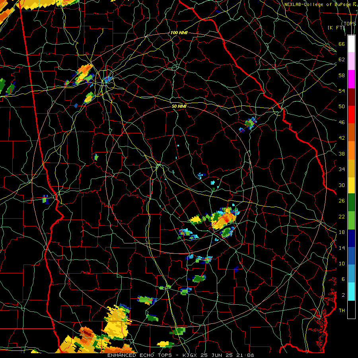
Task: Pick the light blue legend swatch beside 6
Action: coord(351,273)
